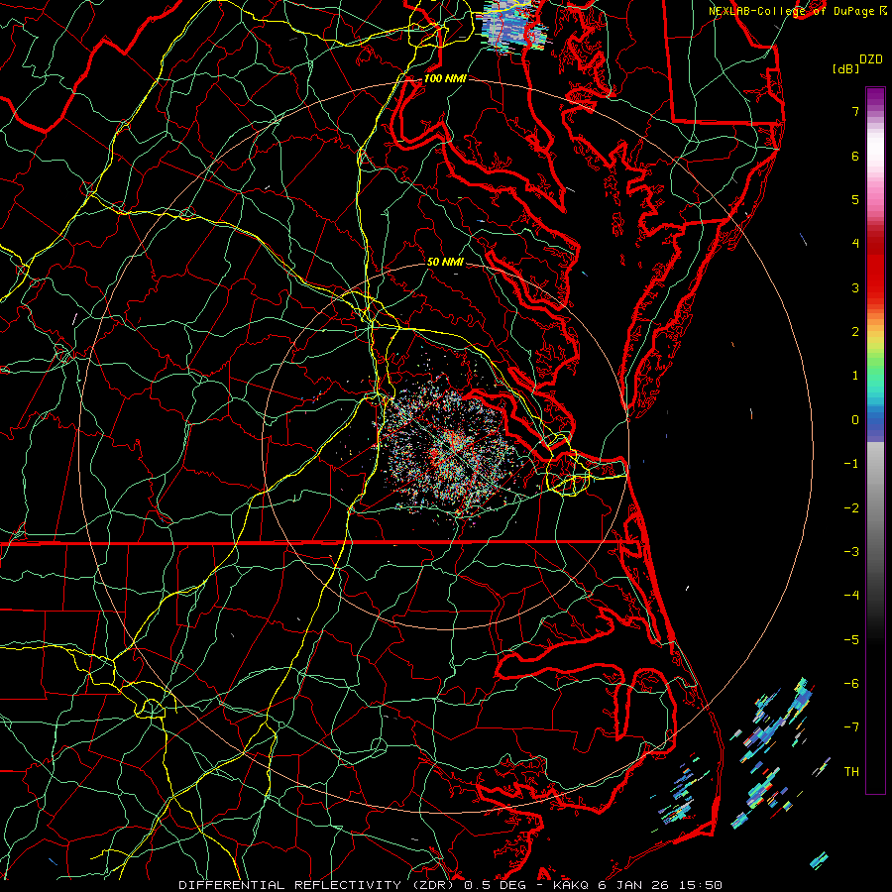Image resolution: width=892 pixels, height=892 pixels.
Task: Click the 1 value on the scale
Action: [855, 376]
